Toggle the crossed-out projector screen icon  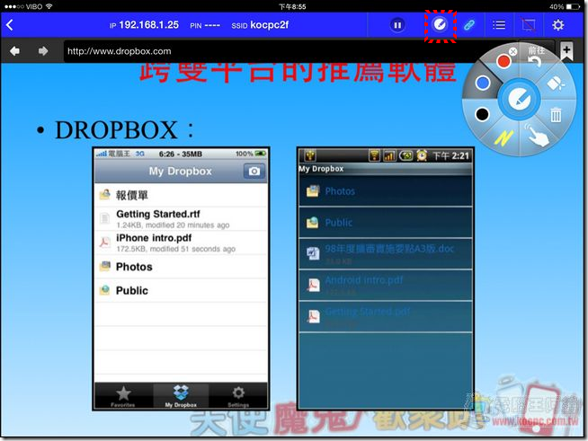tap(529, 25)
